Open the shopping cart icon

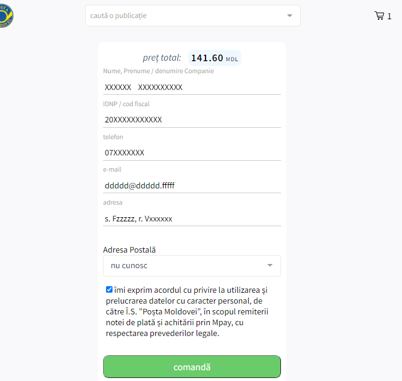pyautogui.click(x=379, y=16)
